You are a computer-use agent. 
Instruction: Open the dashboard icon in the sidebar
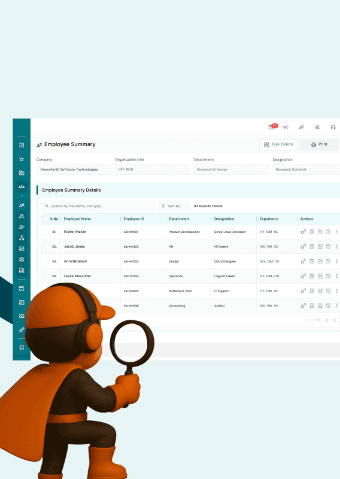pyautogui.click(x=22, y=145)
